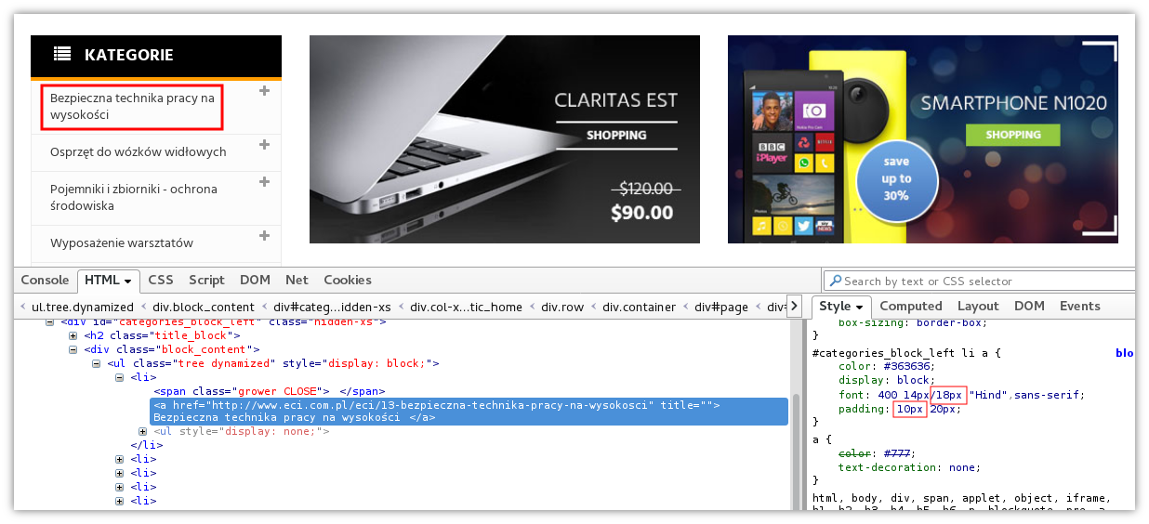Switch to Firebug Net tab

(x=297, y=280)
